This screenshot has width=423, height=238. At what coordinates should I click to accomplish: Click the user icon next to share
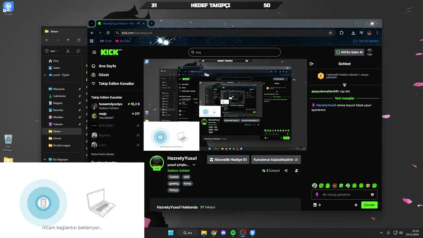296,171
